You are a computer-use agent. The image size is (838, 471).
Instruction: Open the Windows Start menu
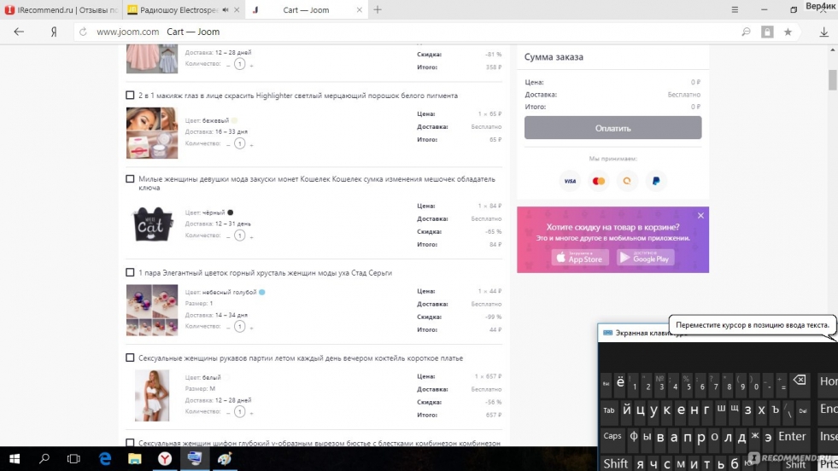15,459
